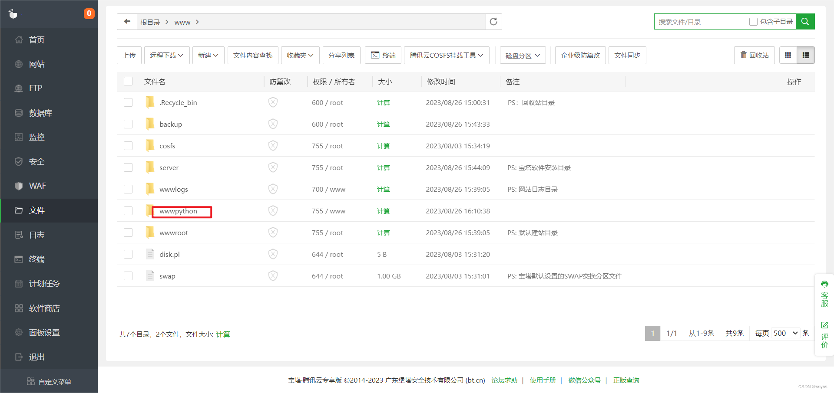Expand chevron after www in breadcrumb
The height and width of the screenshot is (393, 834).
tap(197, 22)
